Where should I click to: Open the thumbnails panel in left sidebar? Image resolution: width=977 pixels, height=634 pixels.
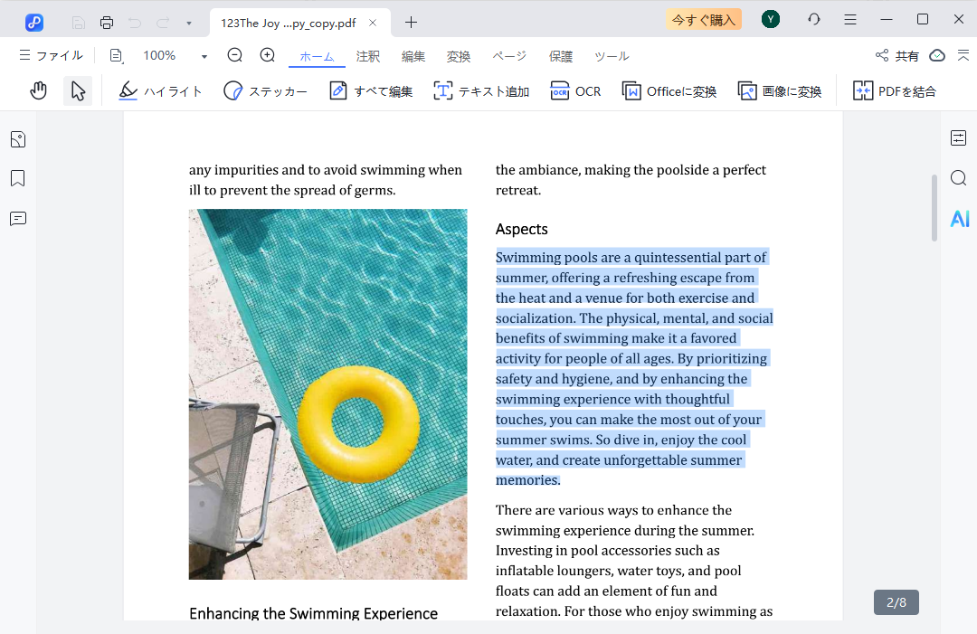[x=18, y=139]
